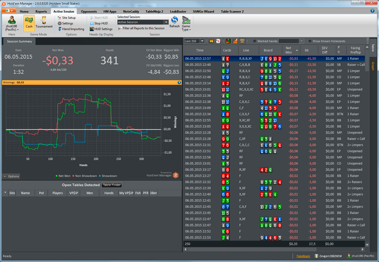Refresh the active session
Screen dimensions: 379x262
pyautogui.click(x=174, y=22)
